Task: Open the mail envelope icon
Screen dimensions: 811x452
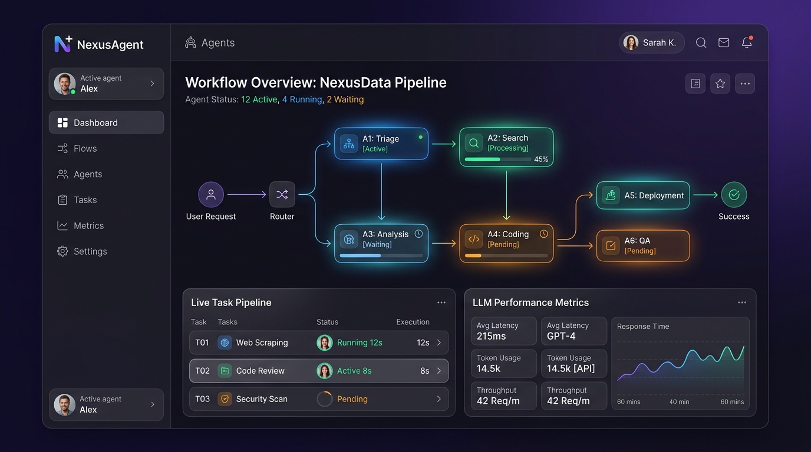Action: click(724, 43)
